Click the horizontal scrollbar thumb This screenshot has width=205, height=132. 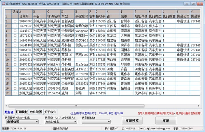[x=77, y=106]
